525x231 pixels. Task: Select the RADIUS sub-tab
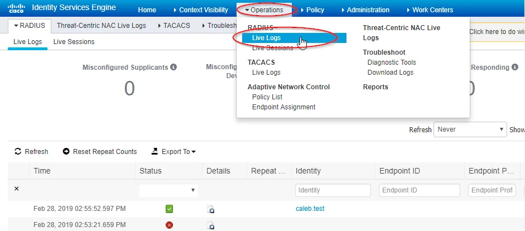(30, 26)
